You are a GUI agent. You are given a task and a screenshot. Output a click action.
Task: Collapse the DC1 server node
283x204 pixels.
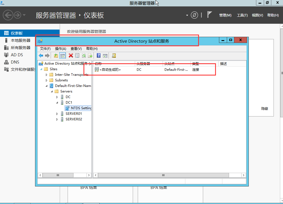pos(57,103)
